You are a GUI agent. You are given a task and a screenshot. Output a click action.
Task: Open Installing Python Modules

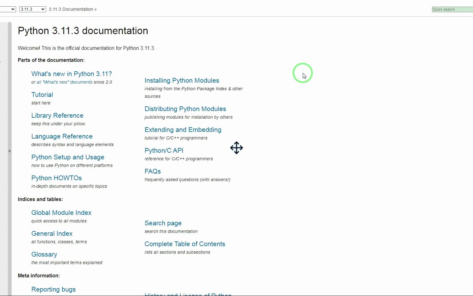coord(182,80)
